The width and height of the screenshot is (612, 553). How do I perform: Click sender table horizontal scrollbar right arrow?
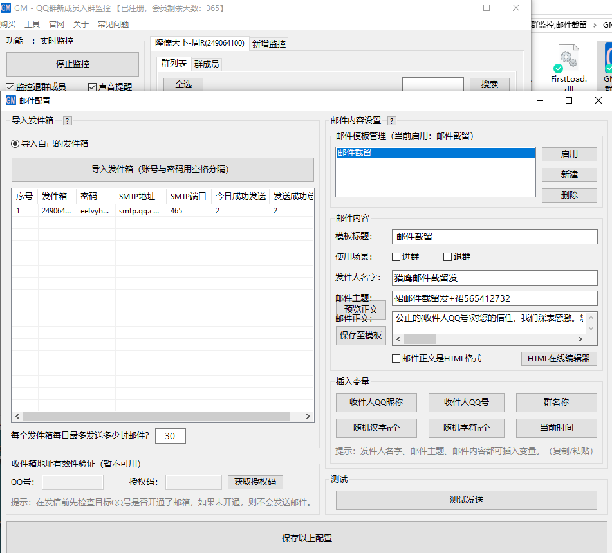point(308,417)
